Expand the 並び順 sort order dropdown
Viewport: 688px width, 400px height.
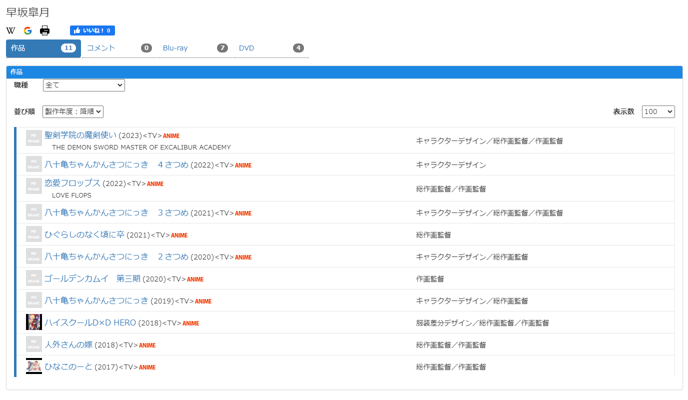coord(73,111)
